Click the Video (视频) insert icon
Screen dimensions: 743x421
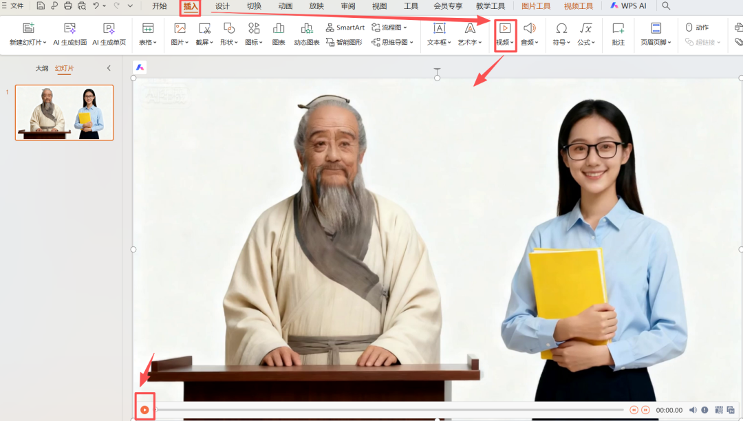(x=504, y=29)
